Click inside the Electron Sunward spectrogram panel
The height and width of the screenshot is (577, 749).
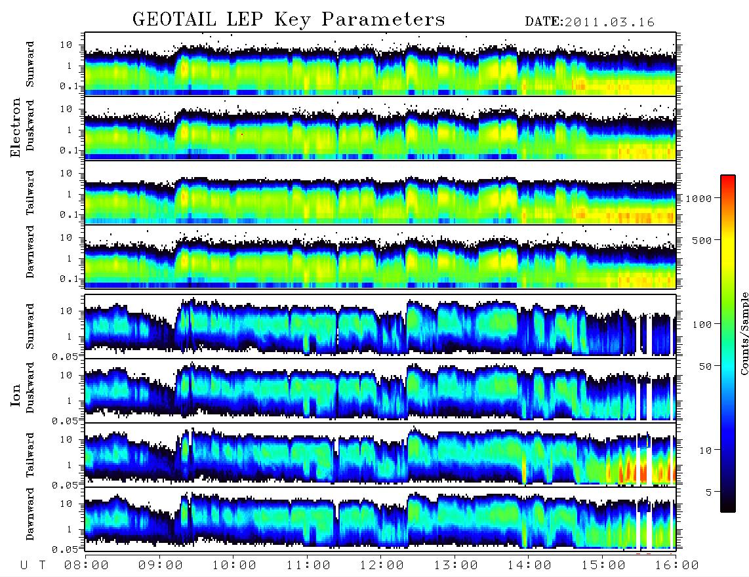[x=380, y=64]
